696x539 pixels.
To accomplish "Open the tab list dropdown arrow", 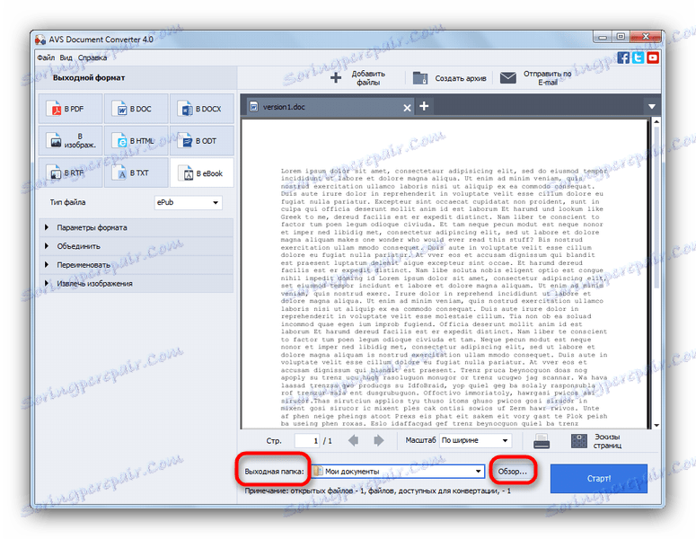I will pyautogui.click(x=652, y=107).
